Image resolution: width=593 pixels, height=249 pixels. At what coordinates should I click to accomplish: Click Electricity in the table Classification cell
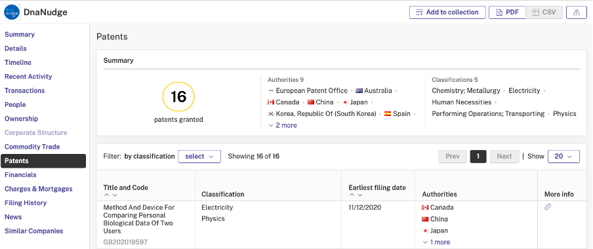pos(217,208)
